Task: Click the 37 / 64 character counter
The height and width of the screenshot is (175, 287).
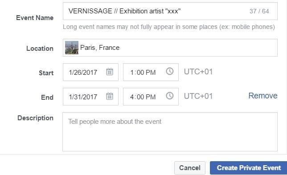Action: click(x=259, y=11)
